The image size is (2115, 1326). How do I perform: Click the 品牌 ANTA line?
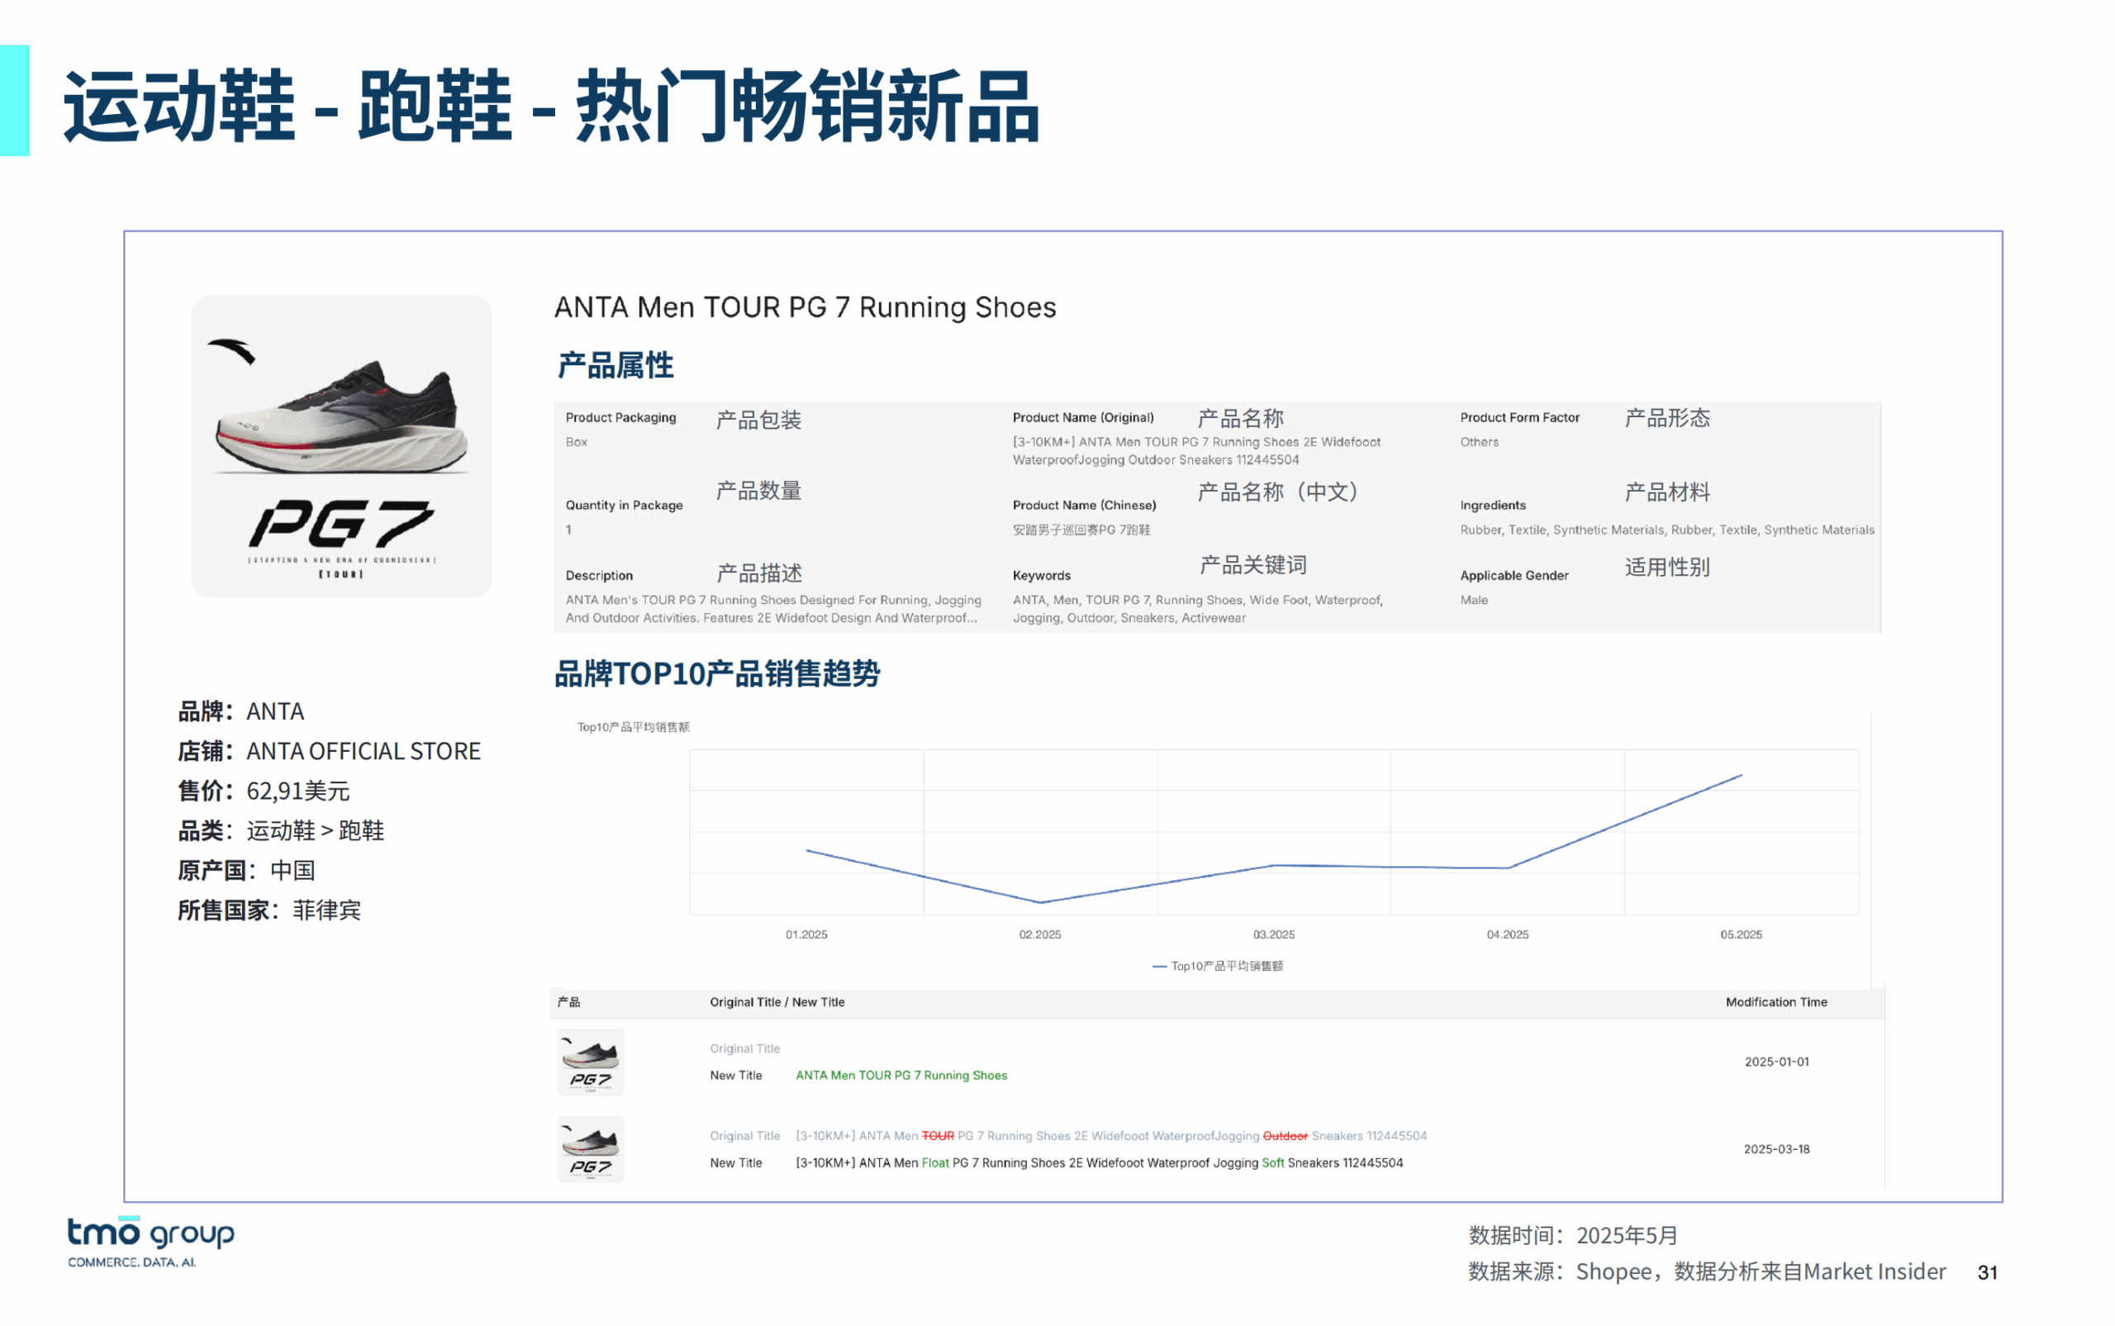tap(241, 711)
